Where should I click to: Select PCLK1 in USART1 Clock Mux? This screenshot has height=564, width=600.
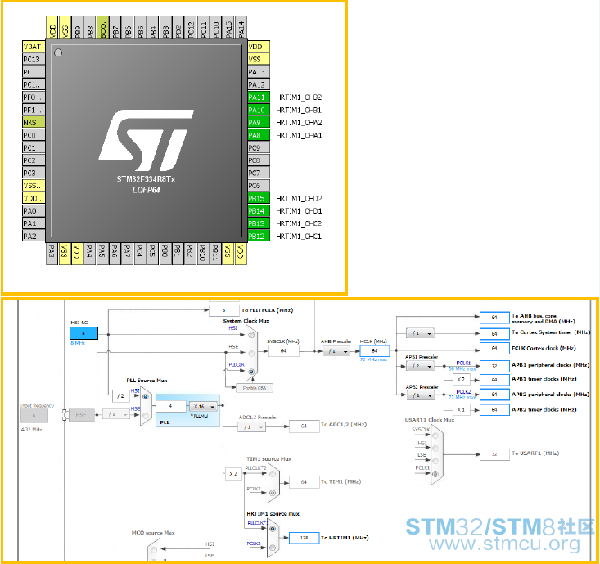(x=435, y=474)
